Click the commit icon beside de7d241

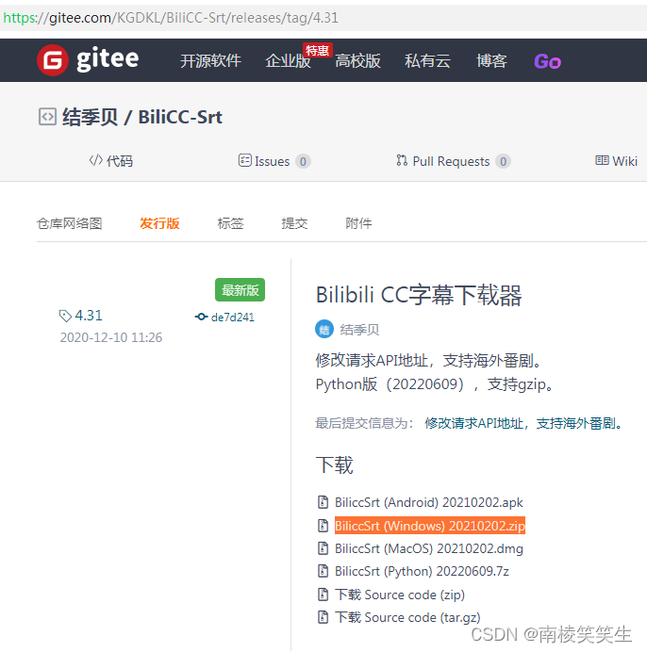click(x=202, y=317)
